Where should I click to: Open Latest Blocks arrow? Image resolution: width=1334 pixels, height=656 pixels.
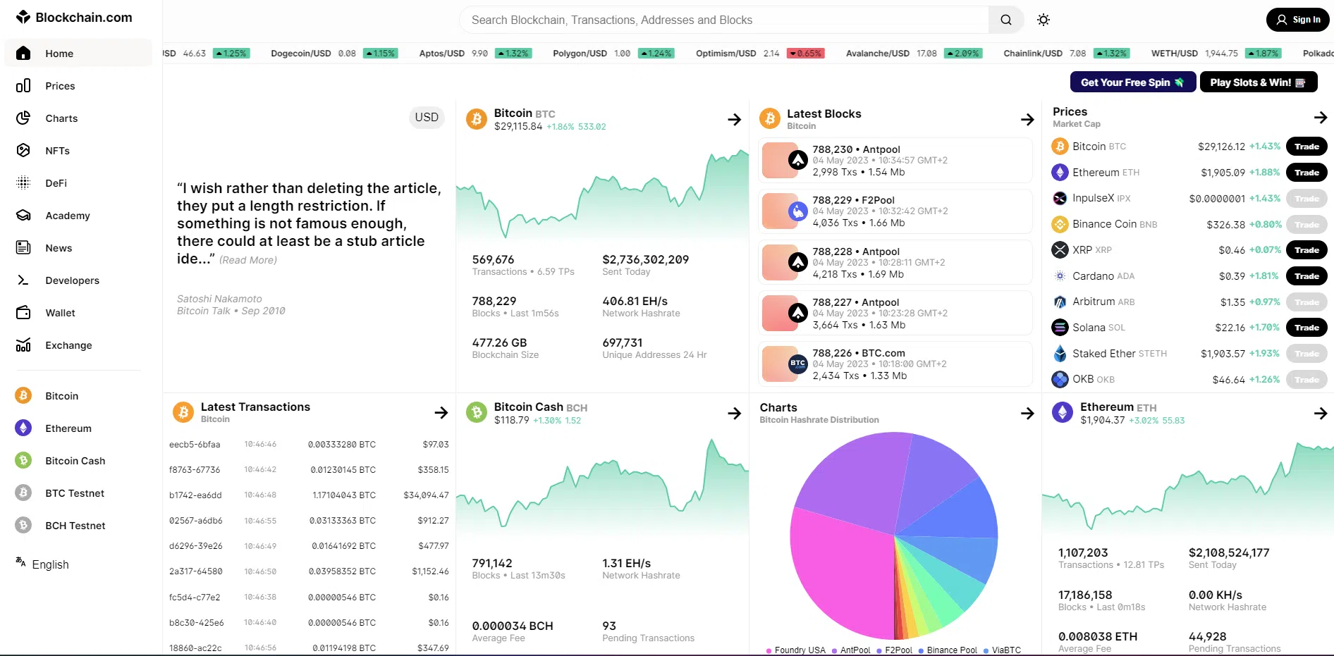coord(1027,120)
